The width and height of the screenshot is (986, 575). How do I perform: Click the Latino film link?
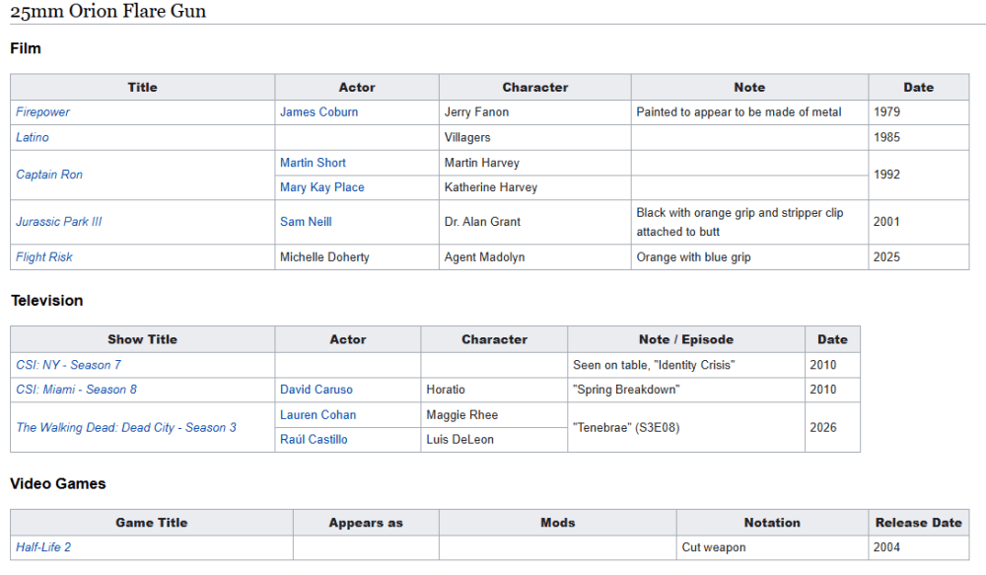tap(33, 137)
